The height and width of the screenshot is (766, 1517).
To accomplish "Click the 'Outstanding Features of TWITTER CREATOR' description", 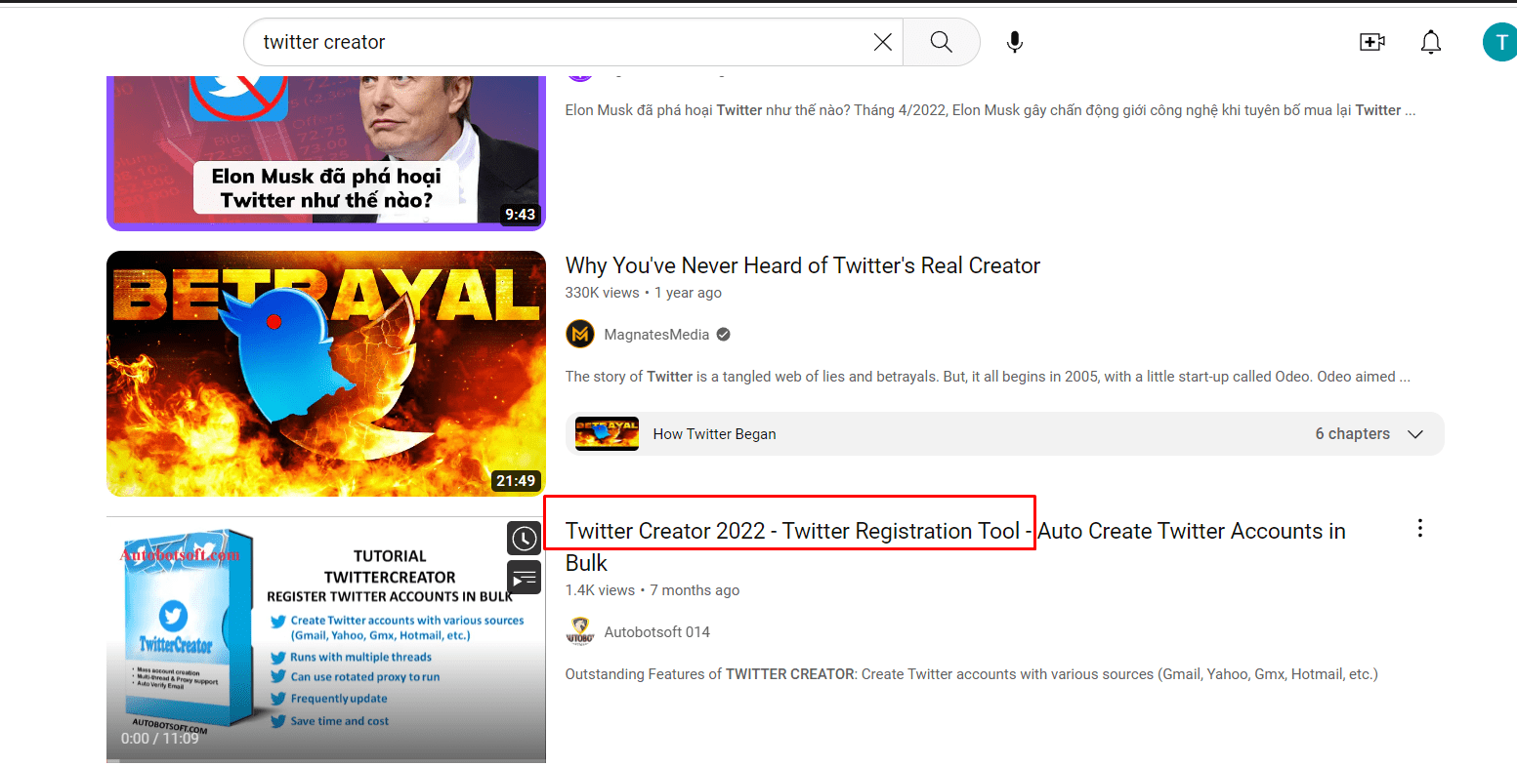I will click(x=971, y=674).
